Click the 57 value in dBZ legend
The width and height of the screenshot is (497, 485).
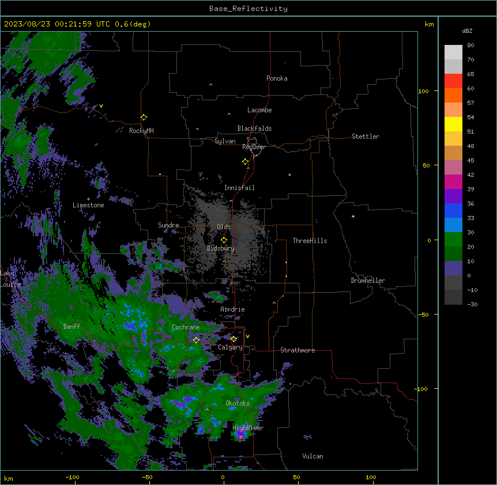[470, 103]
